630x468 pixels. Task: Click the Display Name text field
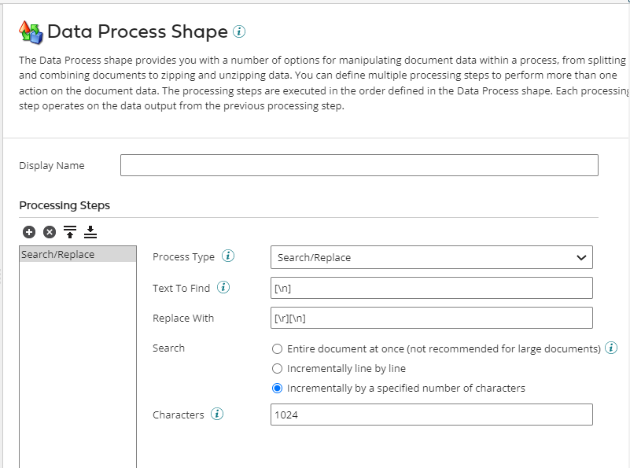click(x=359, y=165)
